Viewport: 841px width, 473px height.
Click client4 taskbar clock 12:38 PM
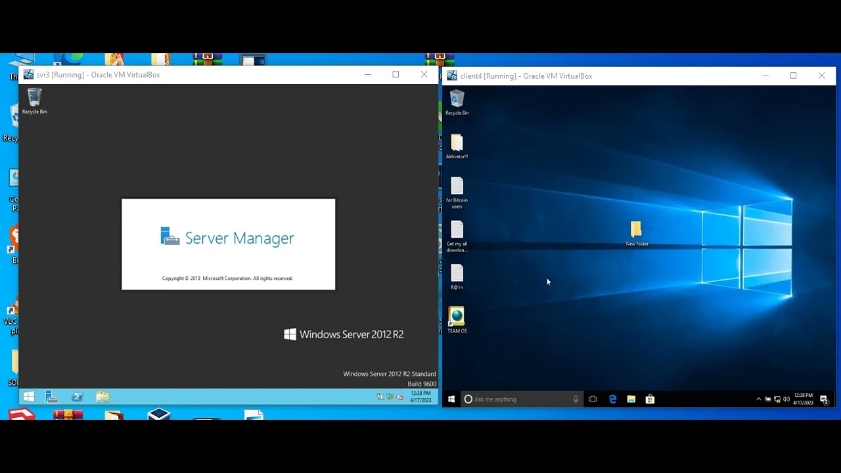(803, 399)
